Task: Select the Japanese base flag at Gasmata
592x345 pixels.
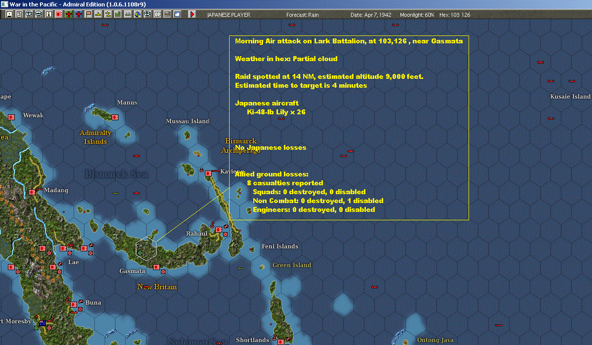Action: pyautogui.click(x=157, y=267)
